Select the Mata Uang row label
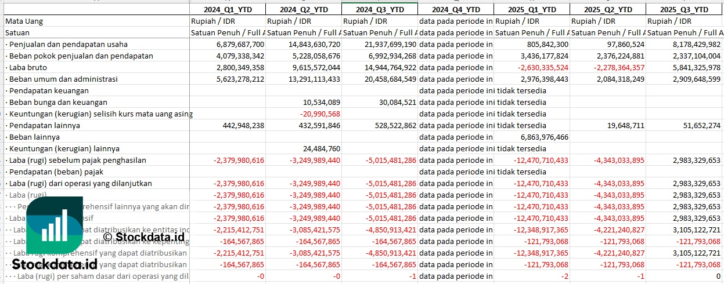 click(24, 21)
